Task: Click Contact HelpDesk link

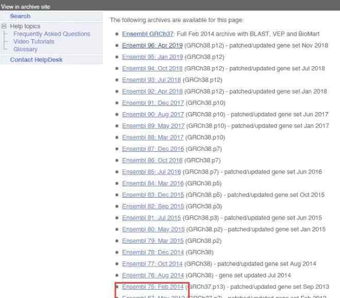Action: (x=36, y=60)
